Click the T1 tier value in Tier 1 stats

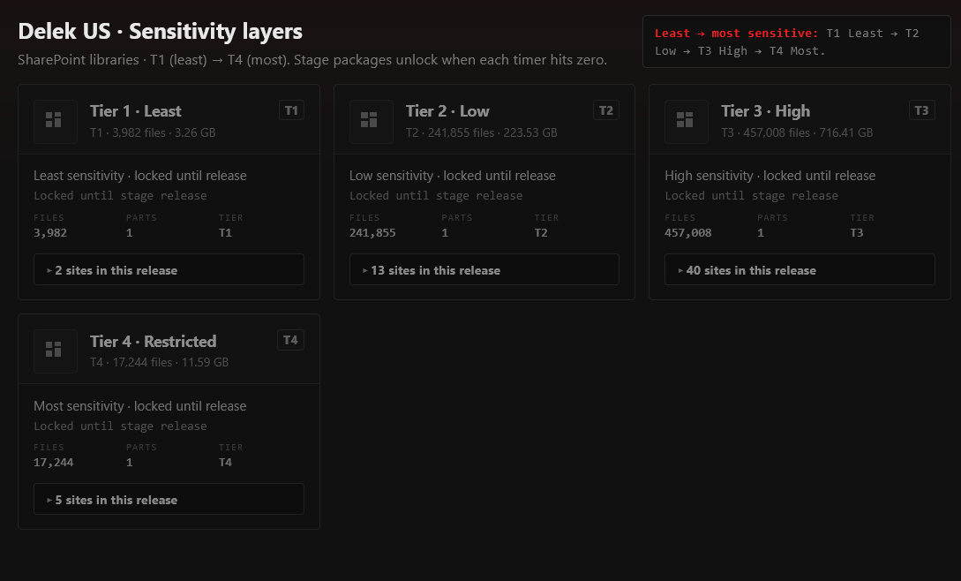[x=226, y=233]
